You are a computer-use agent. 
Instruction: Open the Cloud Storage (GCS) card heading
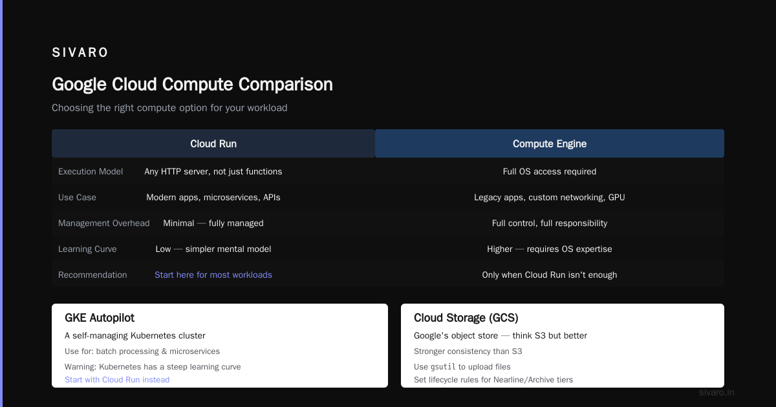[x=466, y=318]
